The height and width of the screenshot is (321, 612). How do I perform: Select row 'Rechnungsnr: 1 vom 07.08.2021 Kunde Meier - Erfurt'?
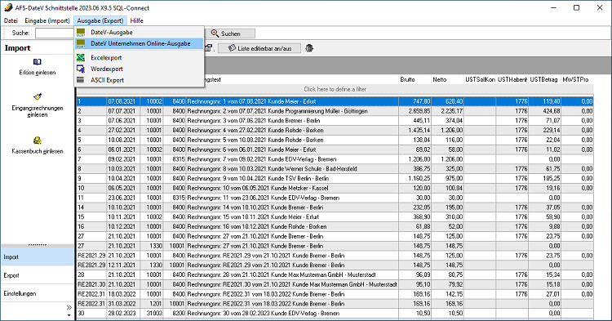coord(335,101)
